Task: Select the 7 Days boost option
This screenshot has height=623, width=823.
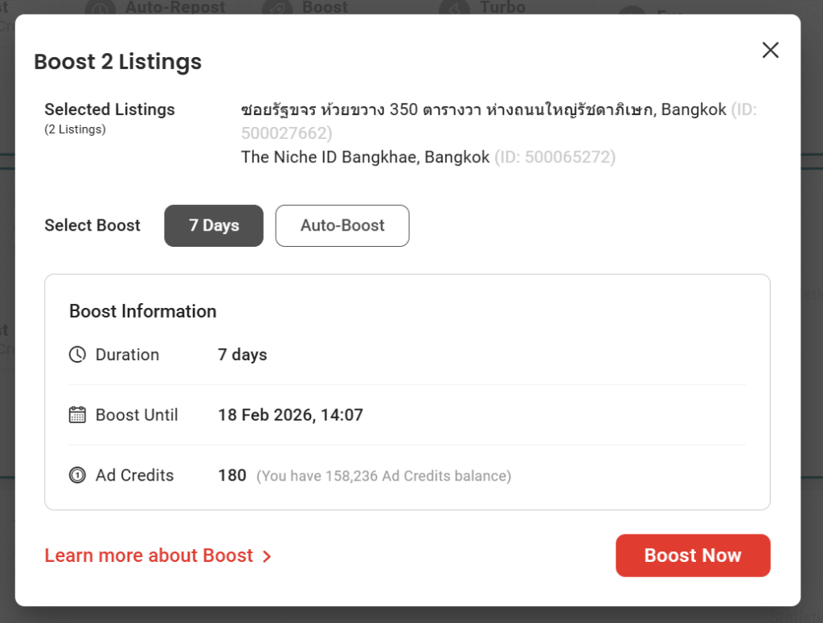Action: point(214,226)
